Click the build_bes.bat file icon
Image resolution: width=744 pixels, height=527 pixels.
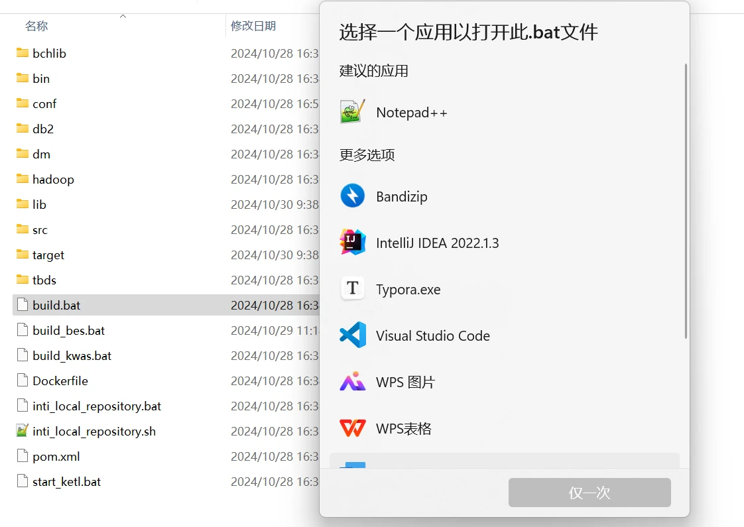tap(23, 329)
